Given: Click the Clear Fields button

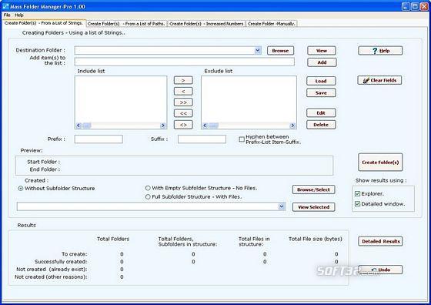Looking at the screenshot, I should pyautogui.click(x=379, y=80).
